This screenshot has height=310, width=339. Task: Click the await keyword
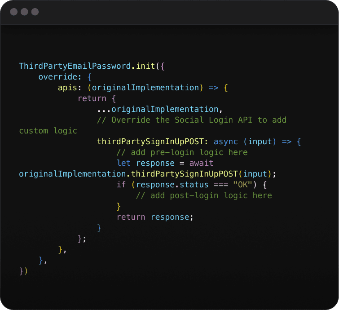coord(201,163)
